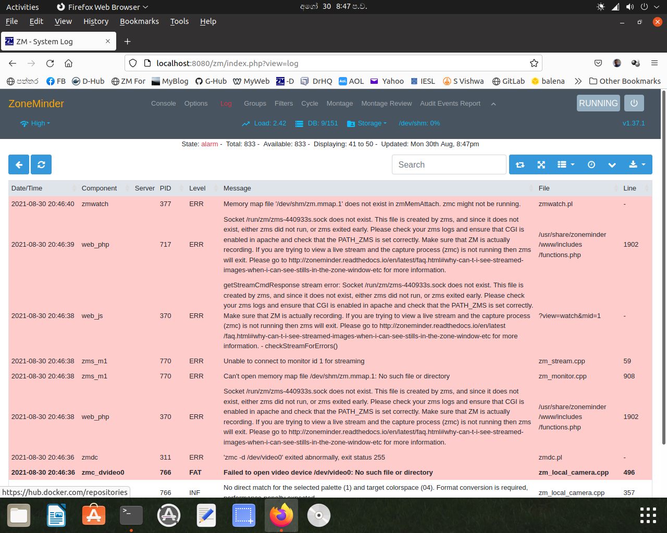Open the High bandwidth dropdown
The width and height of the screenshot is (667, 533).
pos(35,123)
